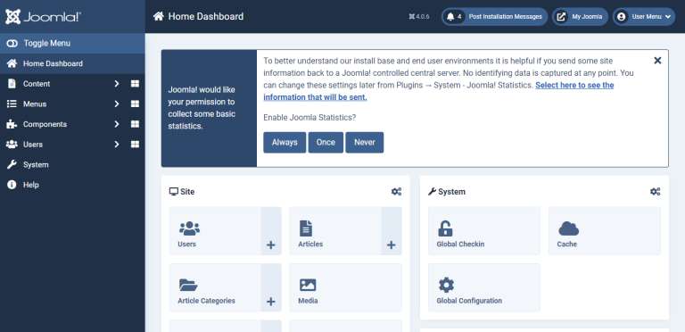Image resolution: width=685 pixels, height=332 pixels.
Task: Open the System sidebar item
Action: click(x=72, y=165)
